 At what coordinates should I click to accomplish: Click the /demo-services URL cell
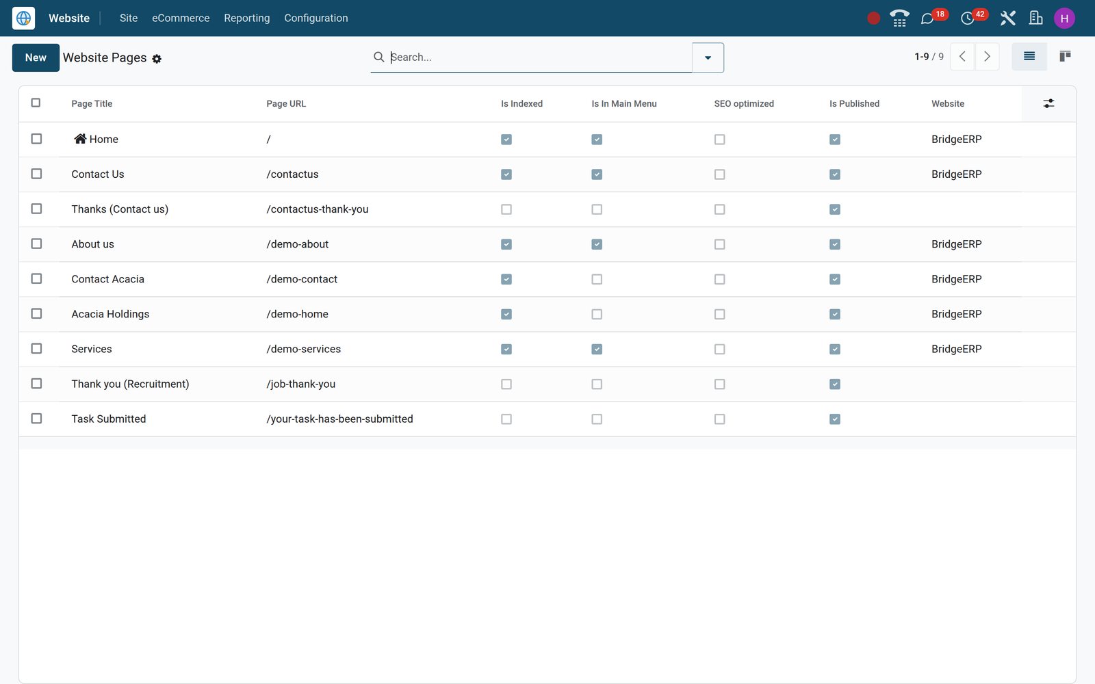(x=304, y=349)
